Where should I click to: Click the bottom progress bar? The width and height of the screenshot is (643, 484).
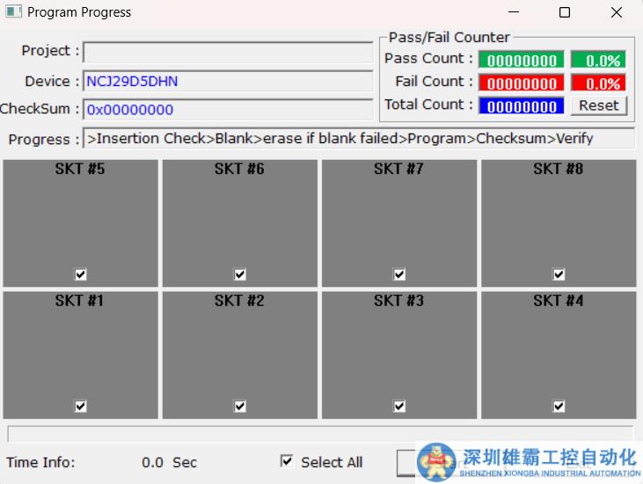click(320, 434)
